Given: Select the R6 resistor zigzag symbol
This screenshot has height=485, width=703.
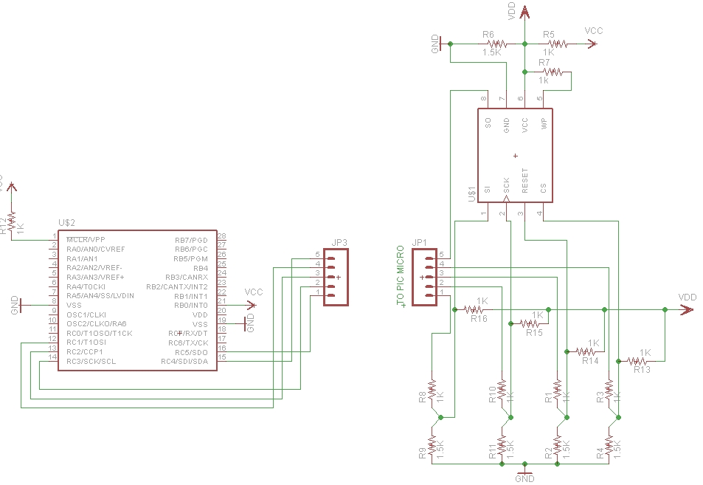Looking at the screenshot, I should click(x=496, y=44).
